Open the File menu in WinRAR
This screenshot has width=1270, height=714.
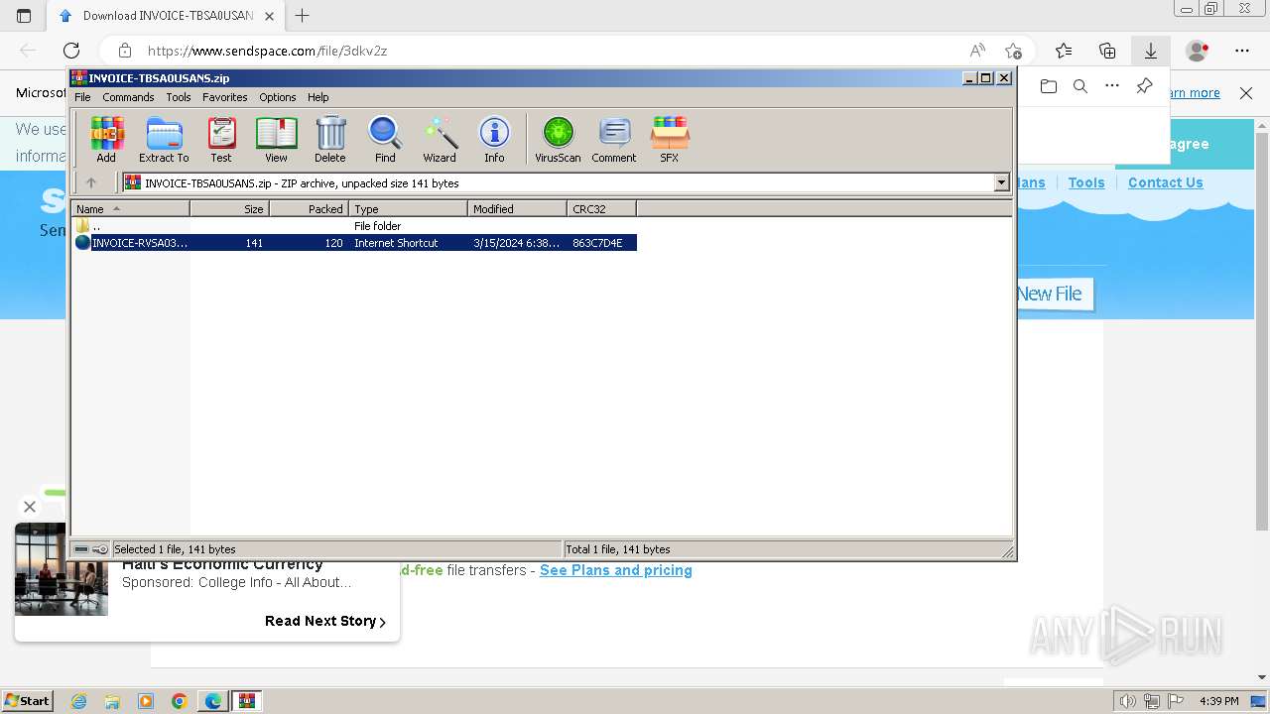[x=82, y=97]
